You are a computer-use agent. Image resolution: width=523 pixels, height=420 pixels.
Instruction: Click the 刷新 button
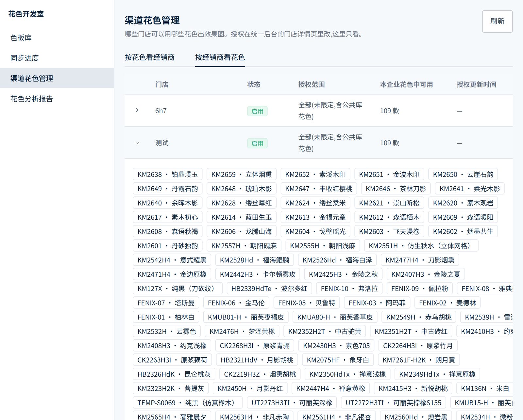point(497,21)
